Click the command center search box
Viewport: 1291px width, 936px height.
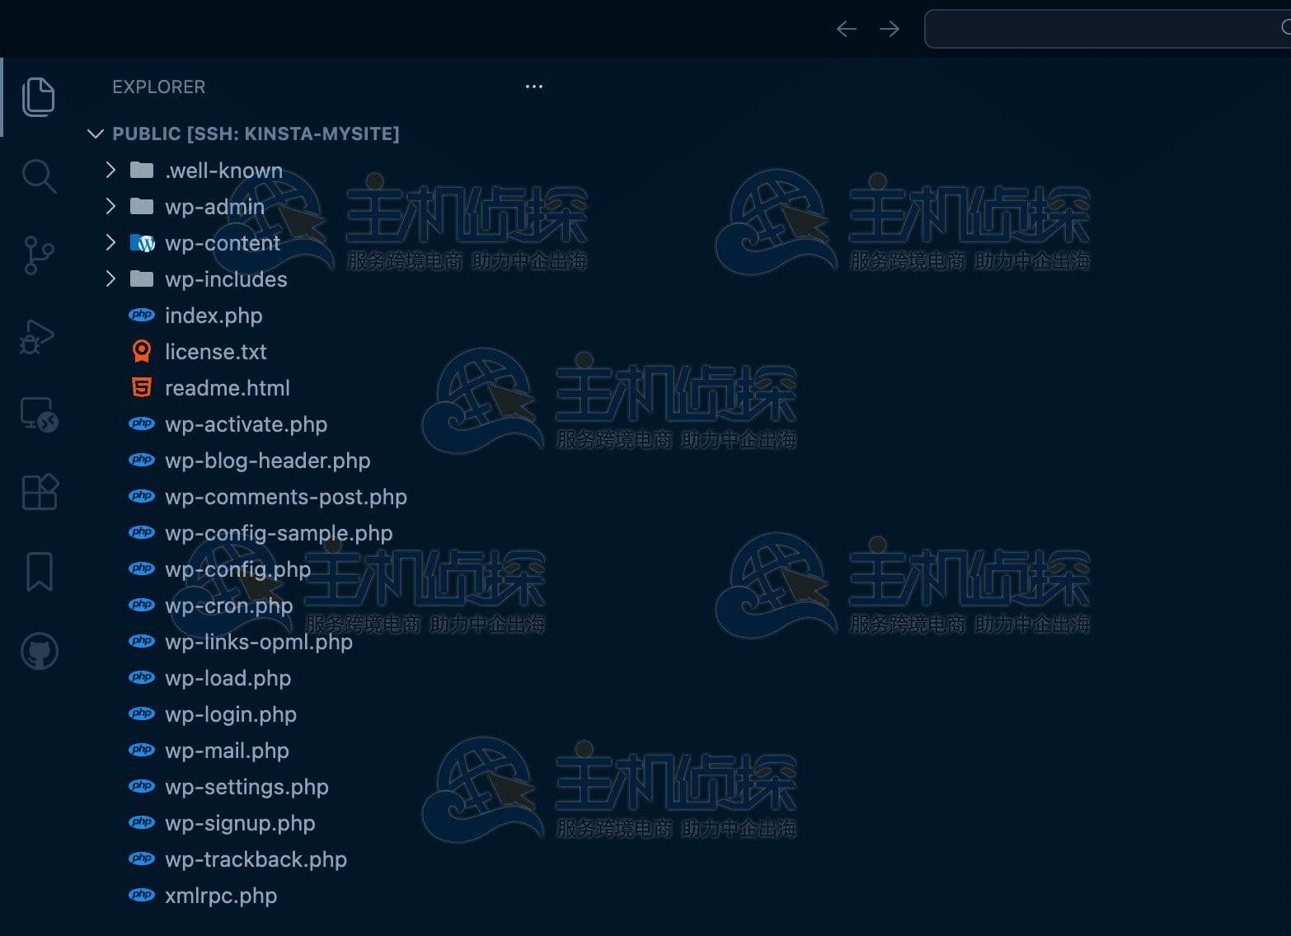(x=1105, y=29)
